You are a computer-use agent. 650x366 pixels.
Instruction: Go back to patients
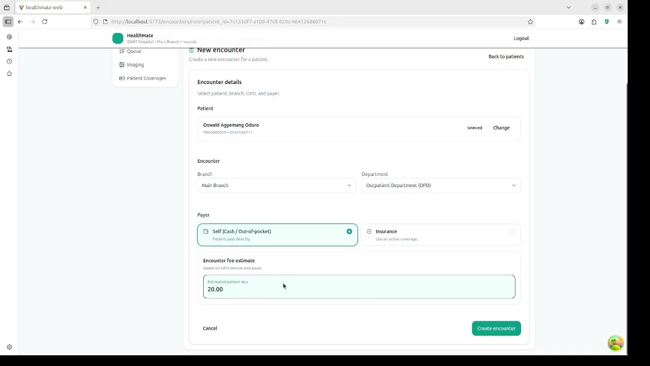click(x=506, y=56)
